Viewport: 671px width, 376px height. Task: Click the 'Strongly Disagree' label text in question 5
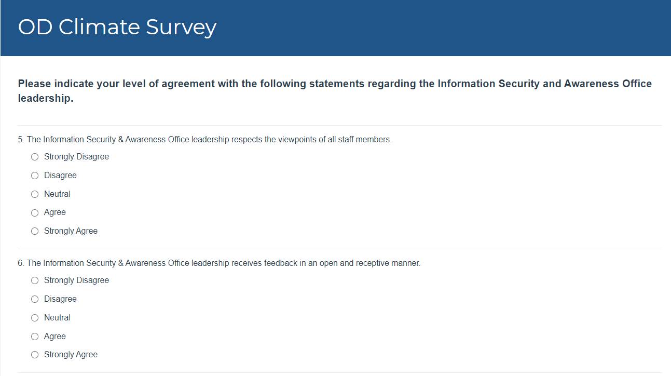click(76, 157)
